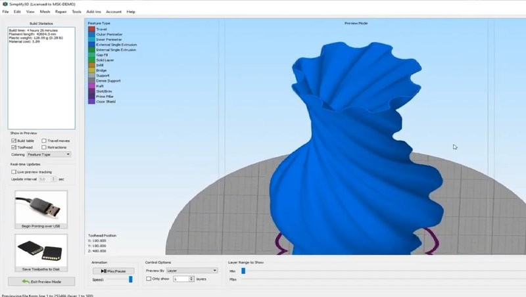Click the magenta Raft legend swatch
The image size is (526, 297).
click(x=91, y=85)
